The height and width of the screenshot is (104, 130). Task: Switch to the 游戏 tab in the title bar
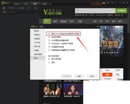tap(44, 4)
